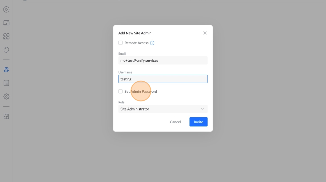Focus the Username field containing testing
The width and height of the screenshot is (326, 182).
(163, 79)
